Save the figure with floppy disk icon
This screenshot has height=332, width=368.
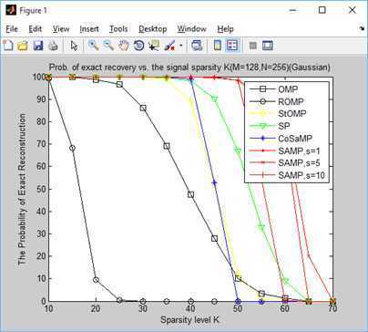[38, 46]
